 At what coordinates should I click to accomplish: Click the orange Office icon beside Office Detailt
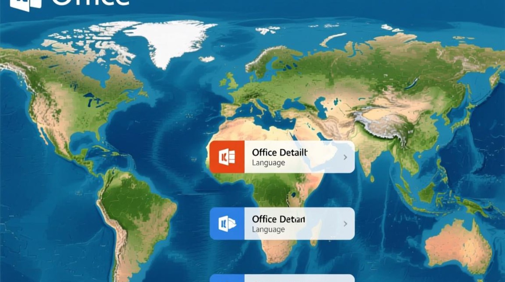[x=227, y=157]
